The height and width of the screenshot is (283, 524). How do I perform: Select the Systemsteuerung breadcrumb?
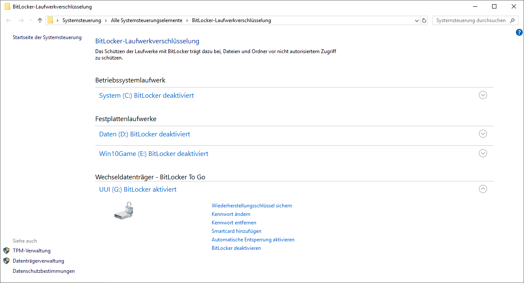point(82,20)
